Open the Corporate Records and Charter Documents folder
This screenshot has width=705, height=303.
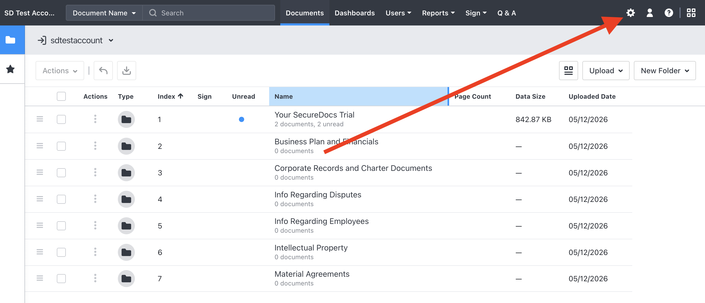pos(353,168)
